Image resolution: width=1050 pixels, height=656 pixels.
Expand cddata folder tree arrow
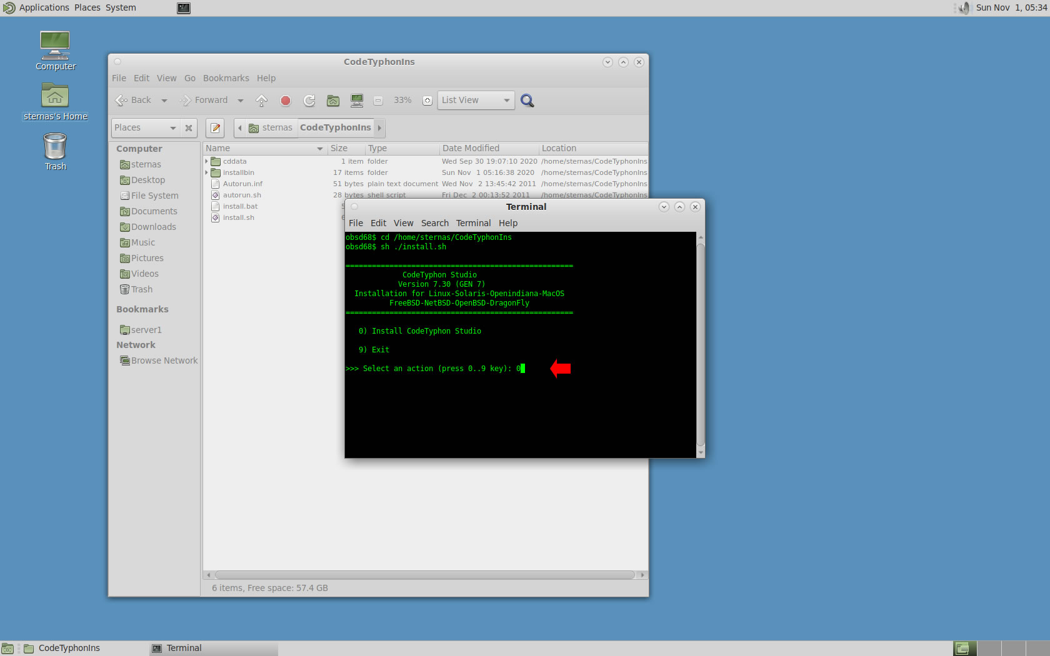tap(206, 161)
